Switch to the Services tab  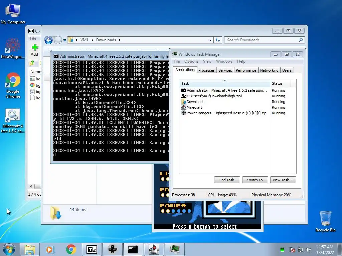point(225,70)
